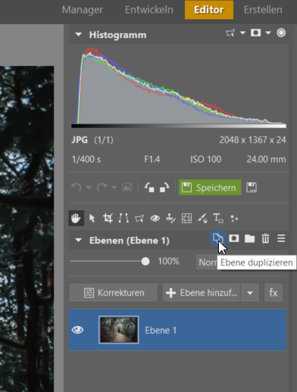Switch to the Manager tab
The width and height of the screenshot is (297, 392).
point(83,10)
